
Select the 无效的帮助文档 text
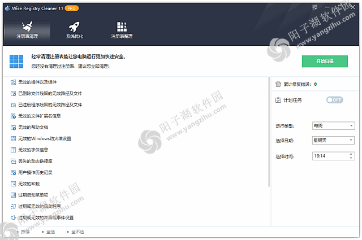pos(33,128)
